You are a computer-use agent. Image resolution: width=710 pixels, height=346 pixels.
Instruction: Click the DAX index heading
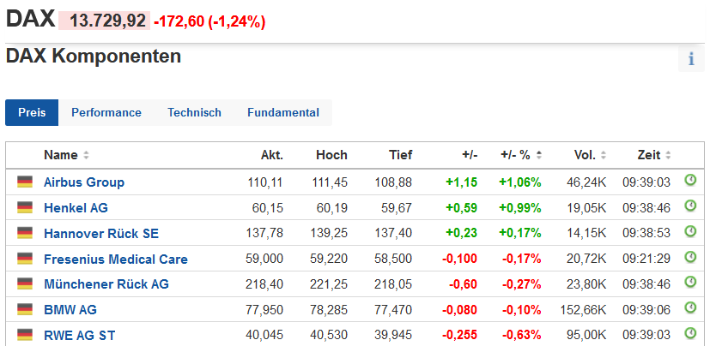(31, 19)
